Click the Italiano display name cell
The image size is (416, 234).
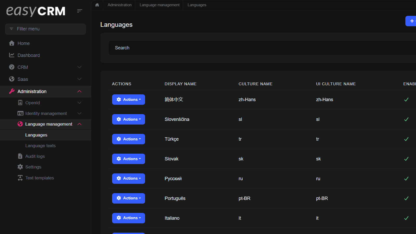[x=172, y=218]
